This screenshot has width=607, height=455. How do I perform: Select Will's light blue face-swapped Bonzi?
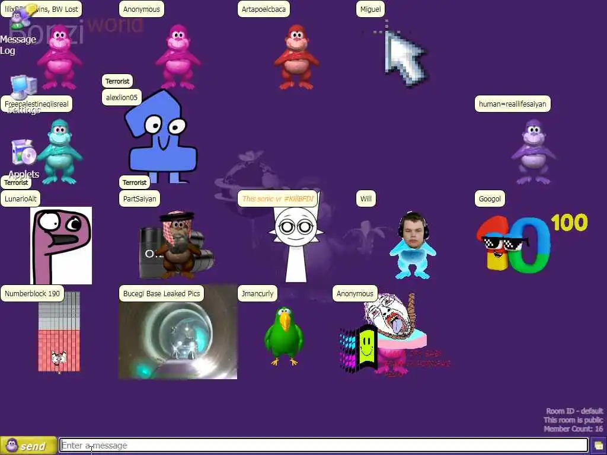[413, 245]
